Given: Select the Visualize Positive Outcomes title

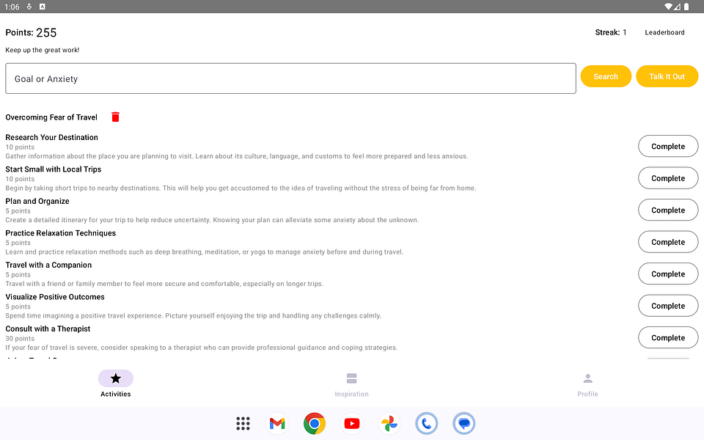Looking at the screenshot, I should 55,297.
